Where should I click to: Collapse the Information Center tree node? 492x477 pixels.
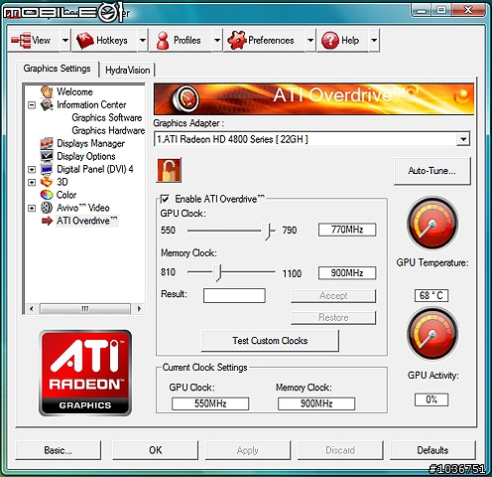(x=32, y=105)
